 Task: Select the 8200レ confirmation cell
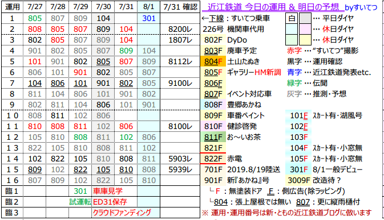pos(180,29)
